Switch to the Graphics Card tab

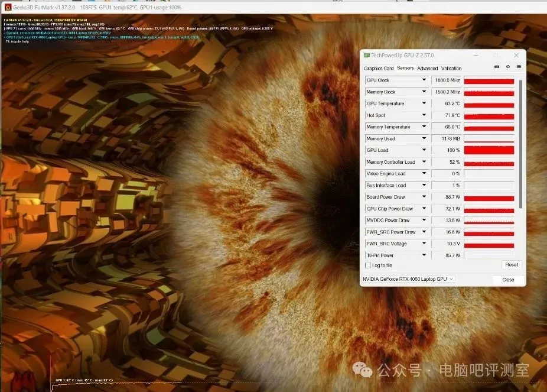(x=379, y=69)
